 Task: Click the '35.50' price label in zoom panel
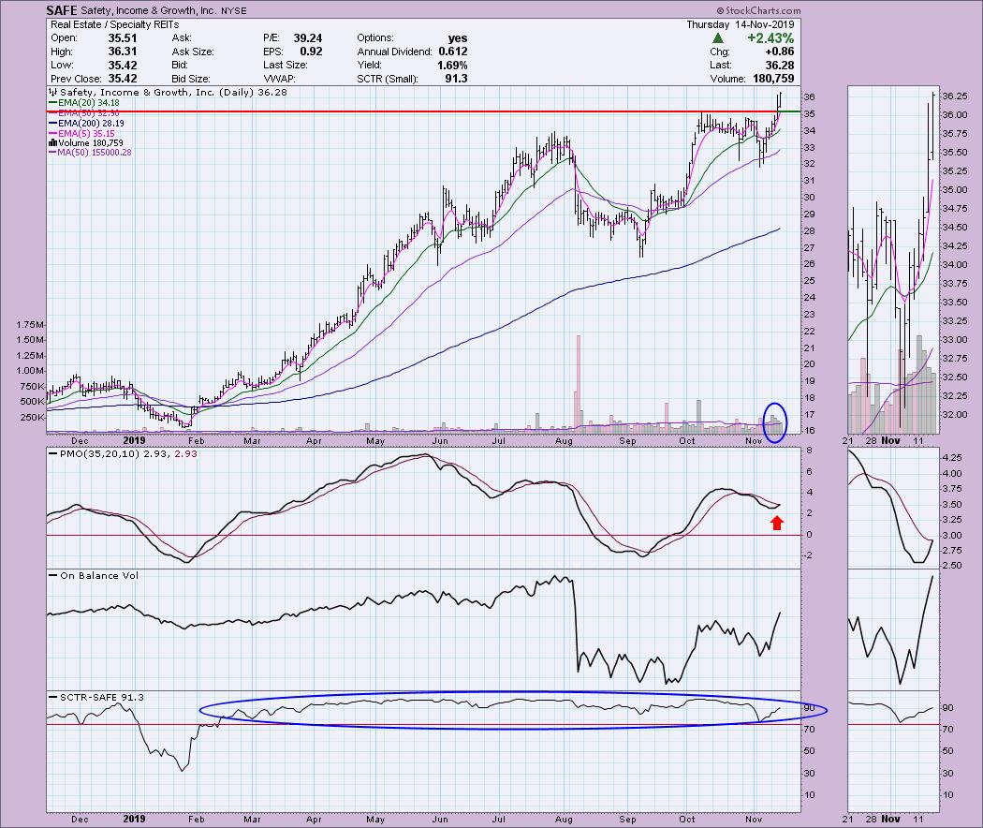click(955, 153)
